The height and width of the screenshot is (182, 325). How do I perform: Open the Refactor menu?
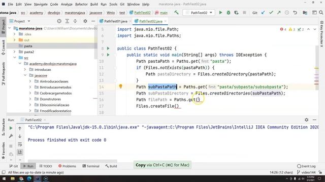click(81, 4)
